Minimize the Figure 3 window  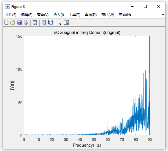132,7
